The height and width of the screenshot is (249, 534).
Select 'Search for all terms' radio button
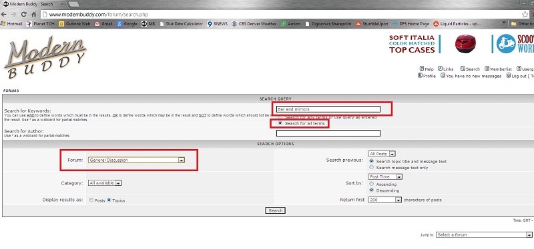click(280, 123)
